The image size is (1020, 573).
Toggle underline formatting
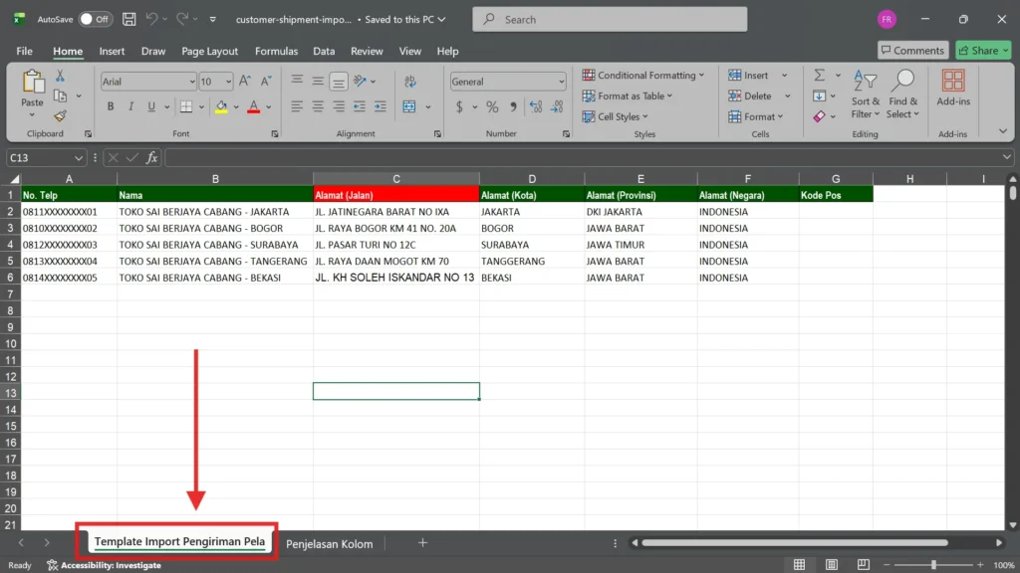click(x=151, y=106)
